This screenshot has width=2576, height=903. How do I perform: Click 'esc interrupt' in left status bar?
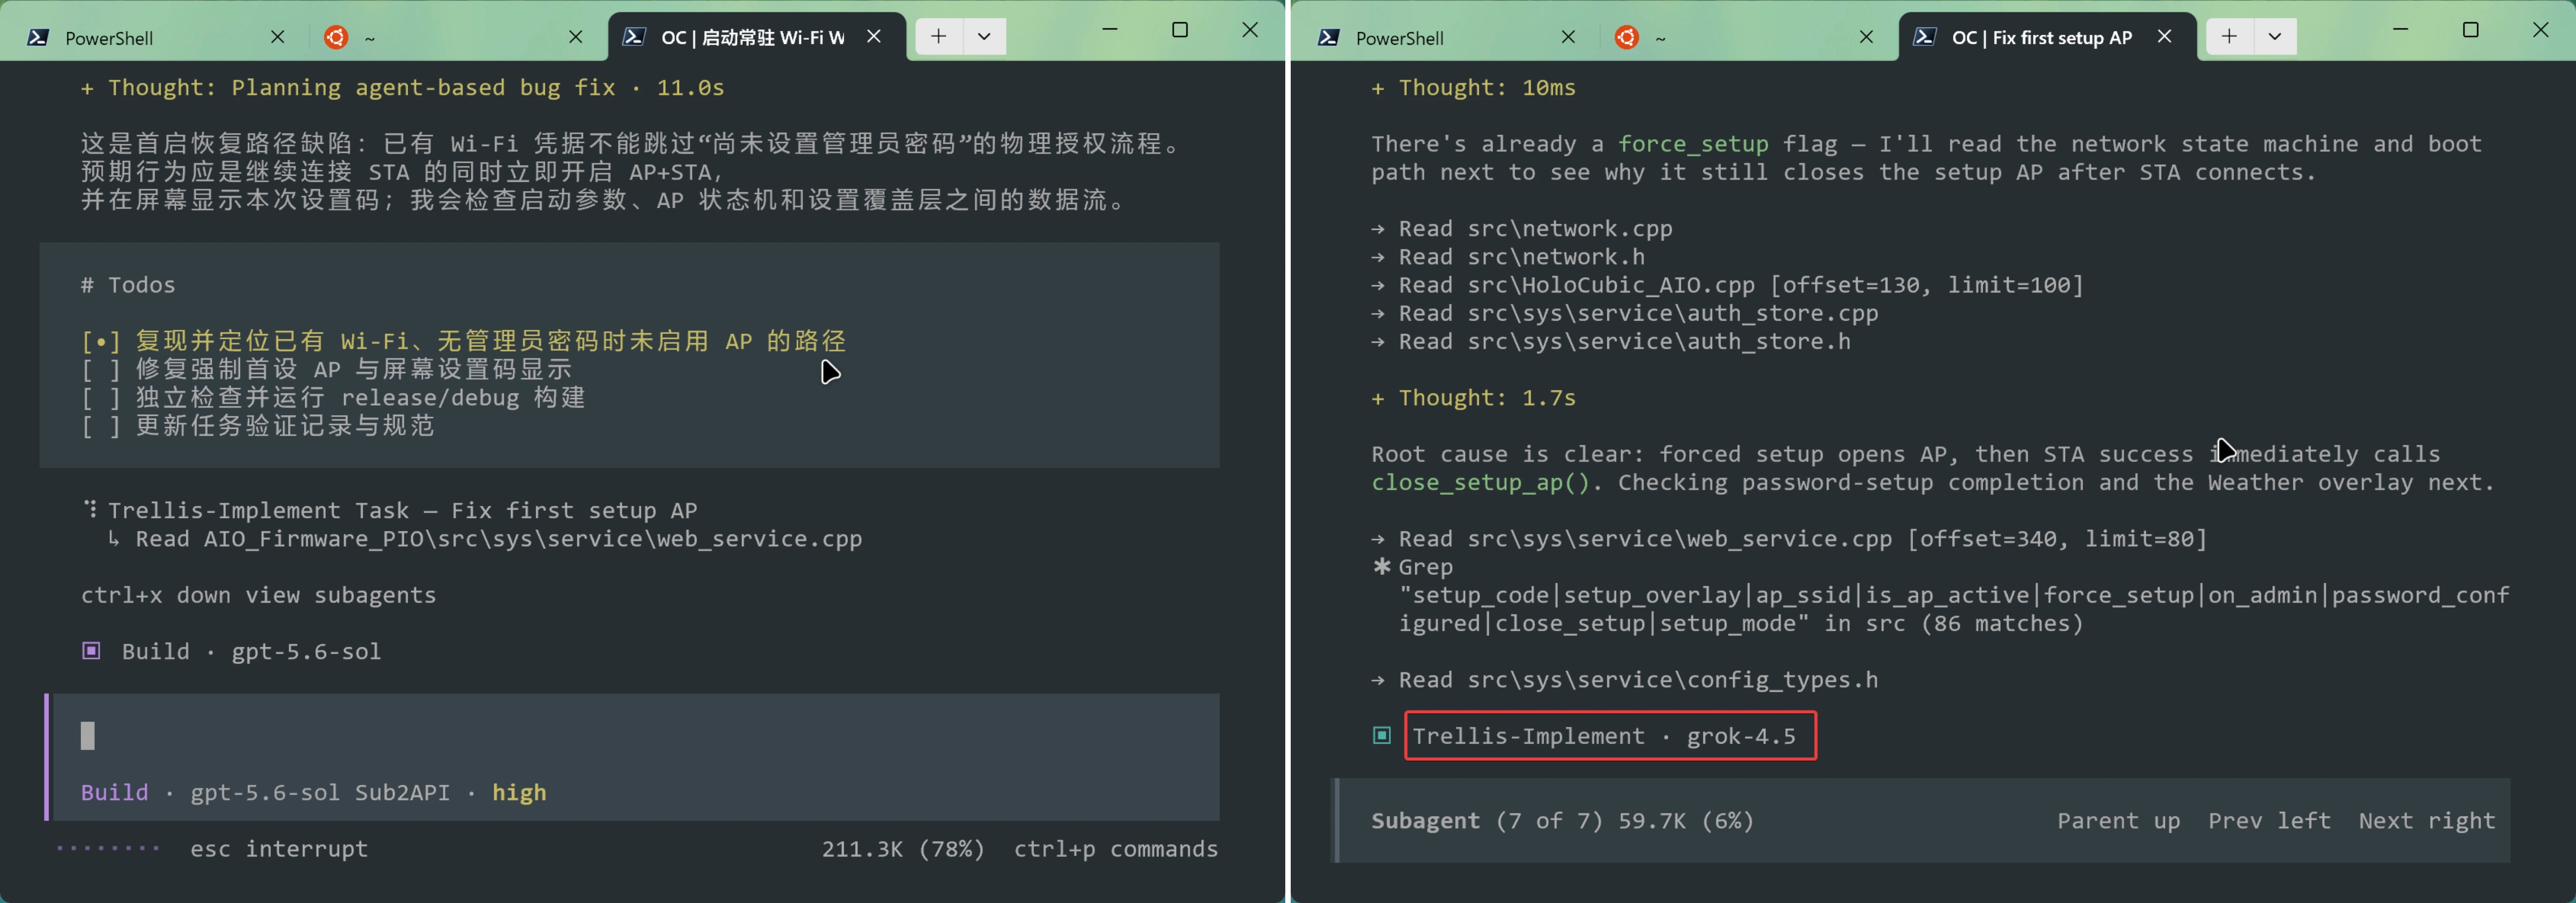279,849
